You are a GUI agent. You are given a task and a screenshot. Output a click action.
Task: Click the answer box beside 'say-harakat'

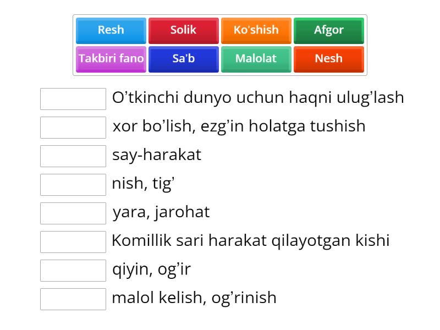[73, 156]
